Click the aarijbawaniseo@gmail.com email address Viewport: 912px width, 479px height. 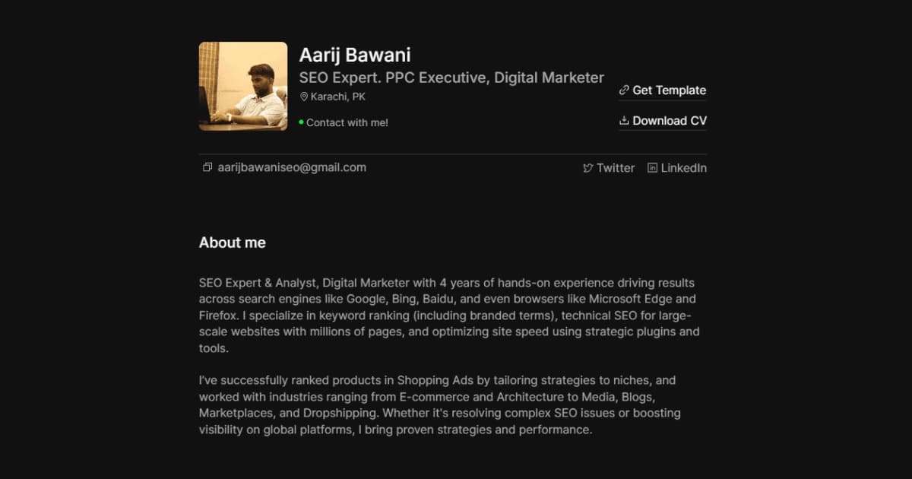pos(292,167)
